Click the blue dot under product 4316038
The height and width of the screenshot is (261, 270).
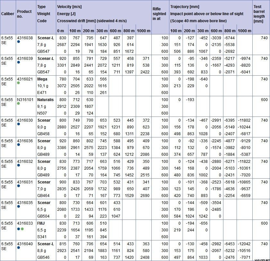[x=18, y=42]
